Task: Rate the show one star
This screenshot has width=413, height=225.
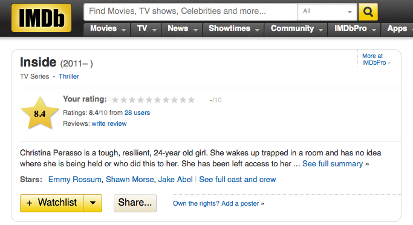Action: point(115,100)
